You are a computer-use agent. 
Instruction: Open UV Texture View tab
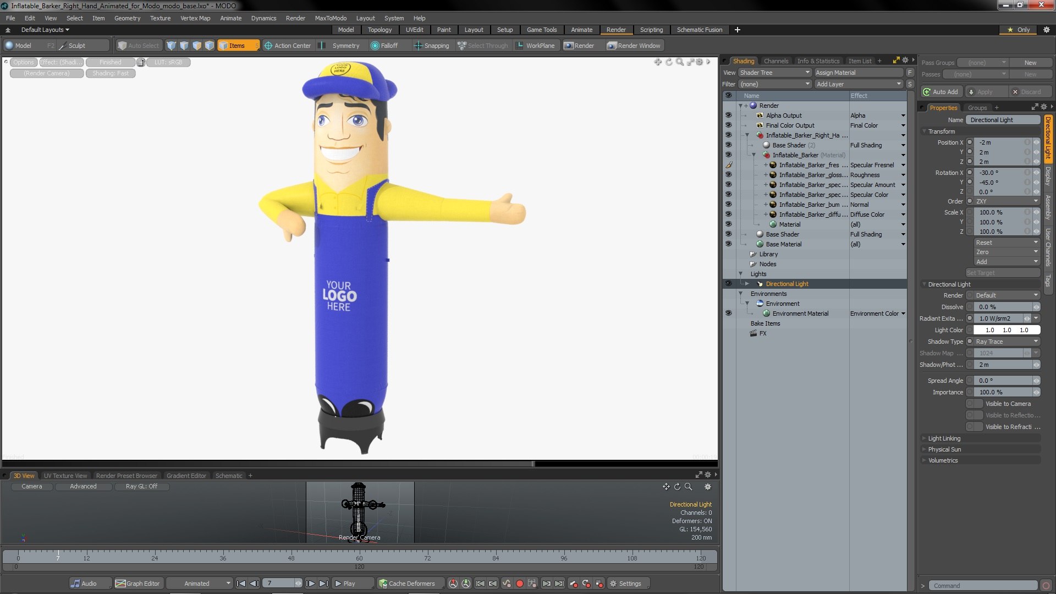[x=65, y=476]
